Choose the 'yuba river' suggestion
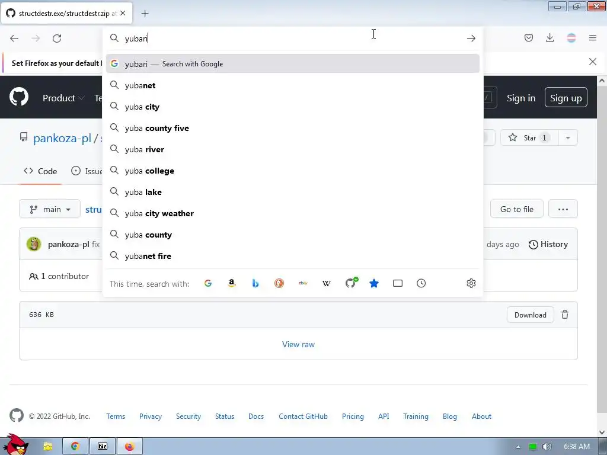Viewport: 607px width, 455px height. click(x=293, y=149)
